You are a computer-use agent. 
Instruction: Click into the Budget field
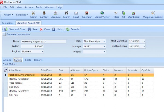coord(32,46)
